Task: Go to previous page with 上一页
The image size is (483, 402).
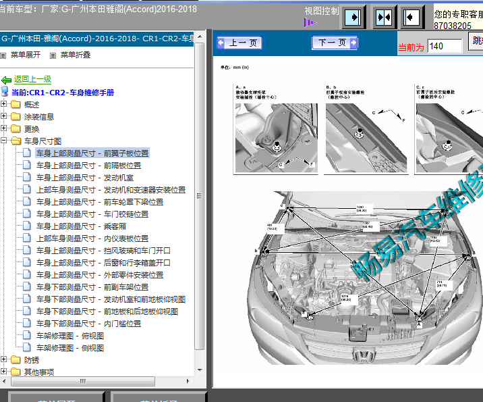Action: coord(239,43)
